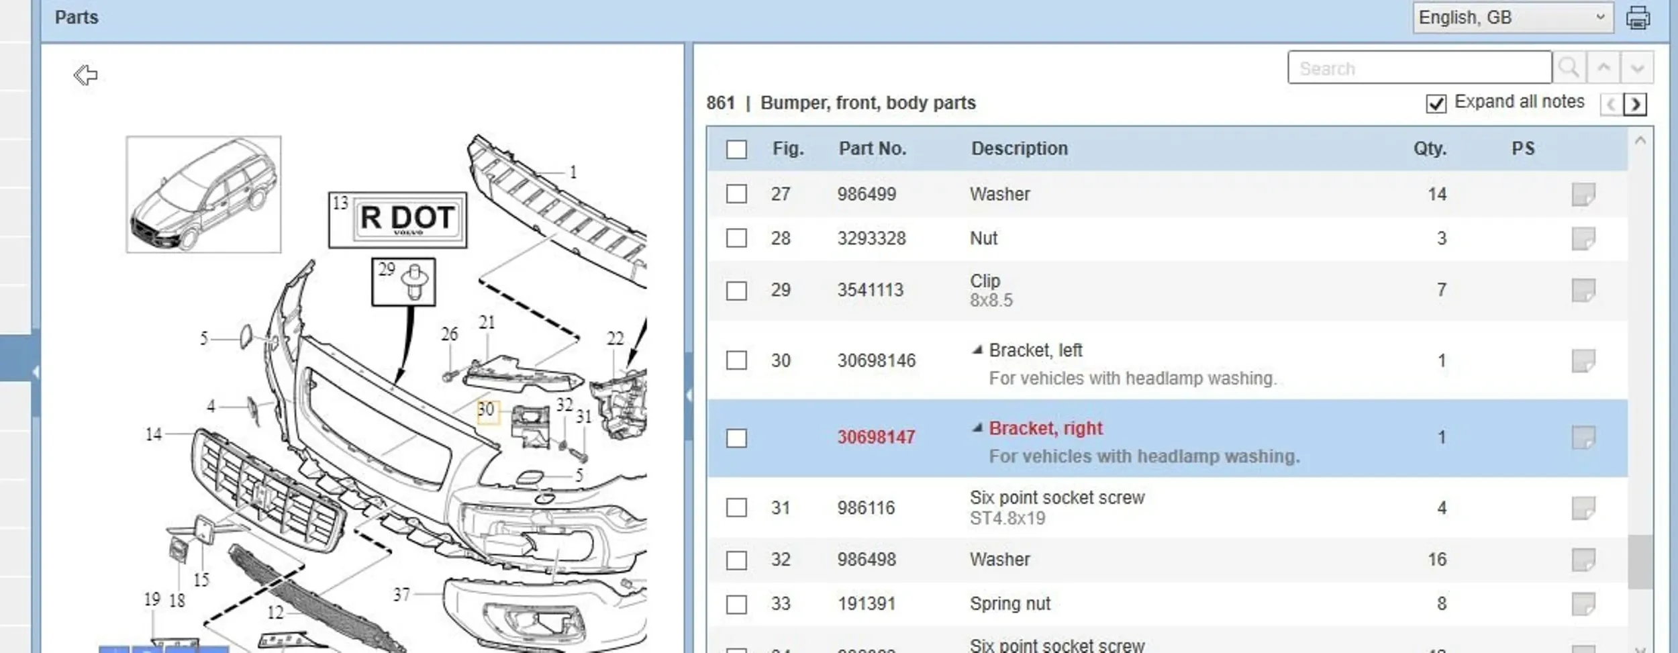
Task: Go to the previous parts section
Action: (x=1612, y=104)
